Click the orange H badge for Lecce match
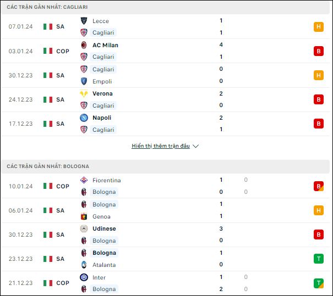 (x=319, y=27)
